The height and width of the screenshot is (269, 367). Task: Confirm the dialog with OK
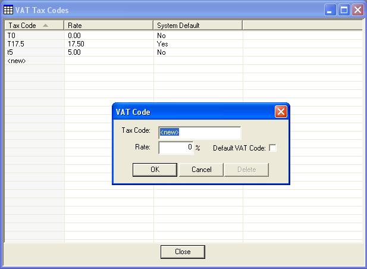click(155, 170)
